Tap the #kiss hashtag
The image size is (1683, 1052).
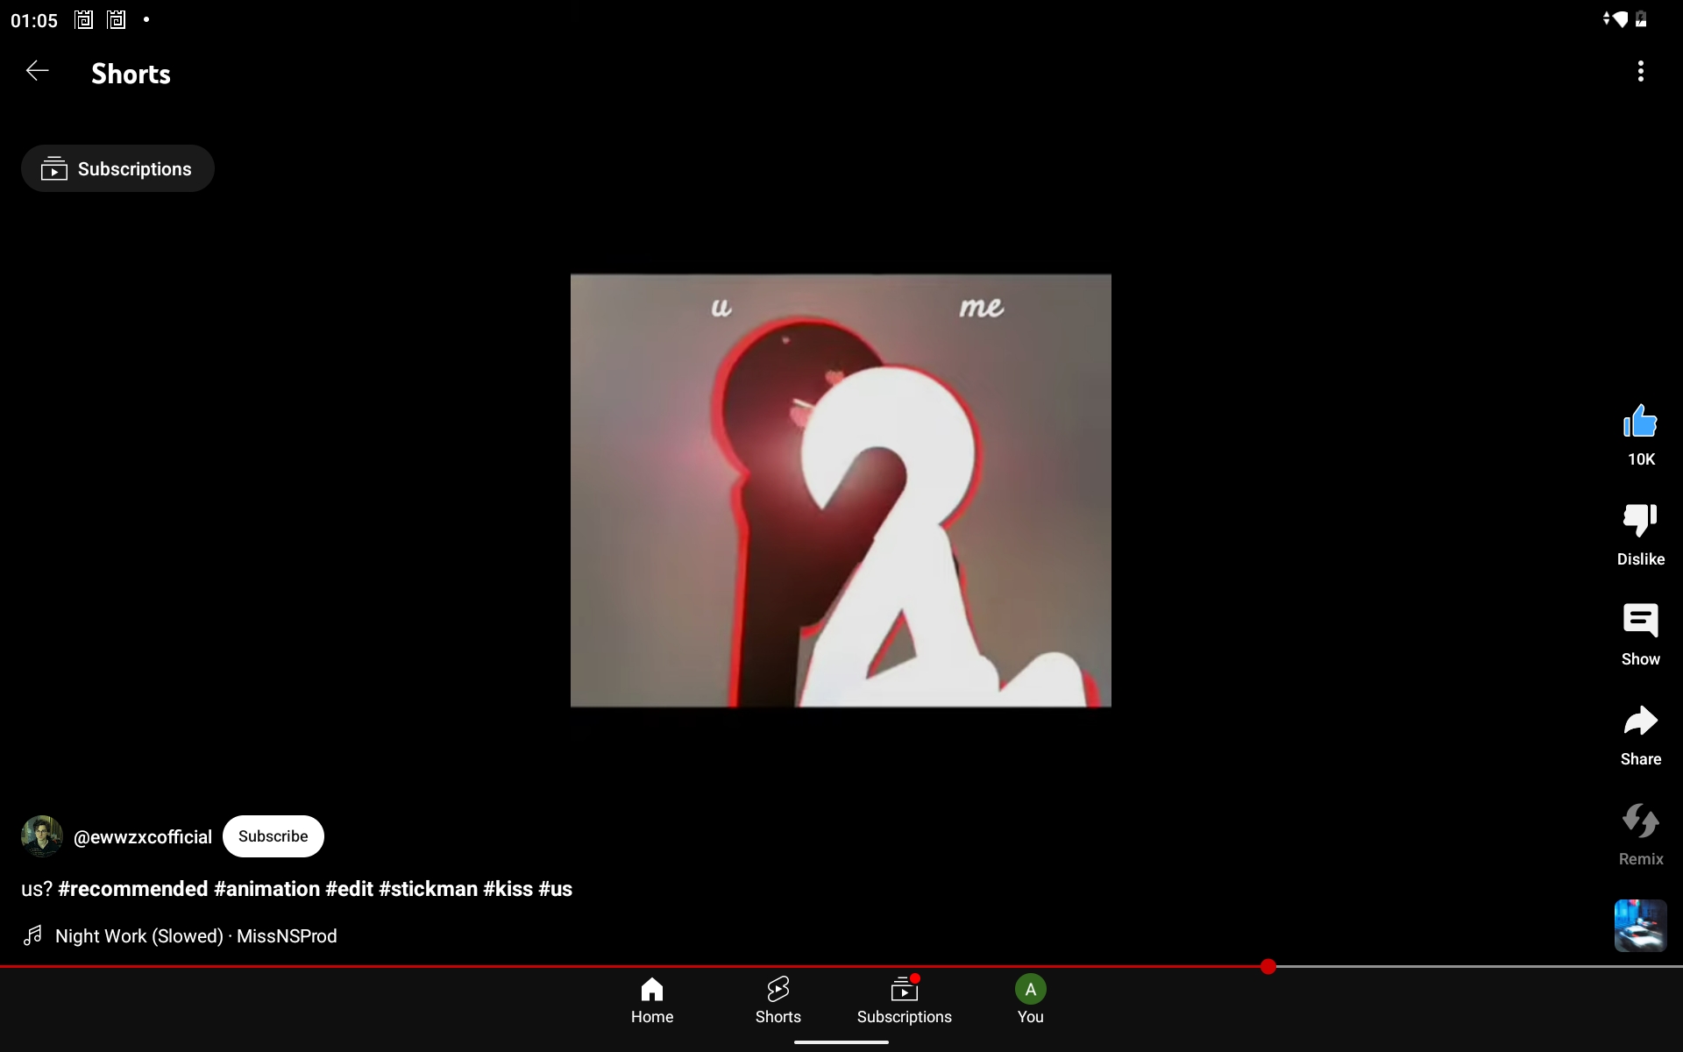[508, 889]
